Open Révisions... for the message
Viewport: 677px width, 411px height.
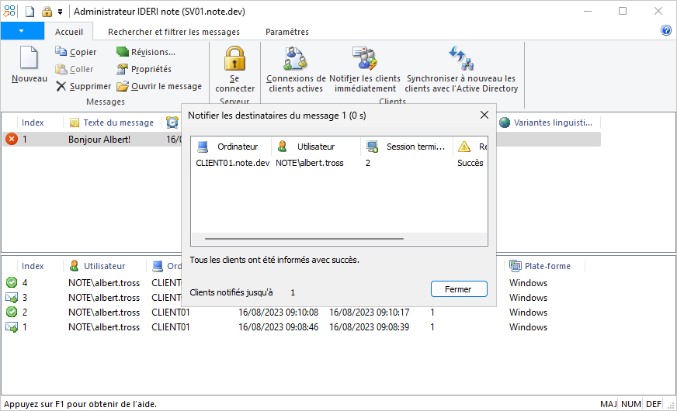pos(146,52)
